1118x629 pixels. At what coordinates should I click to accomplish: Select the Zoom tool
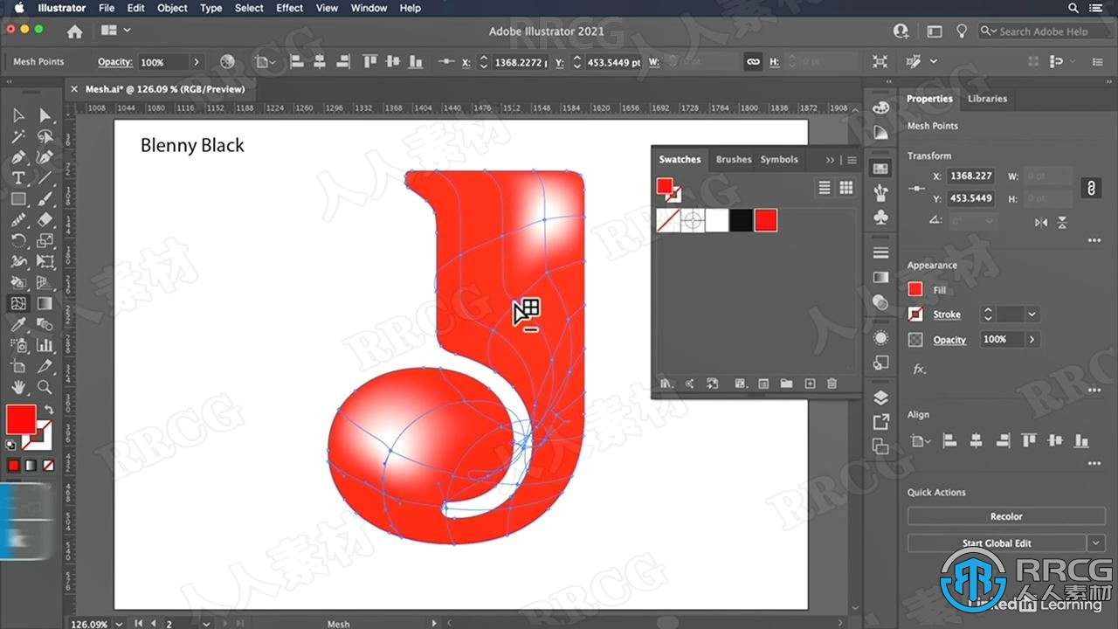tap(45, 387)
